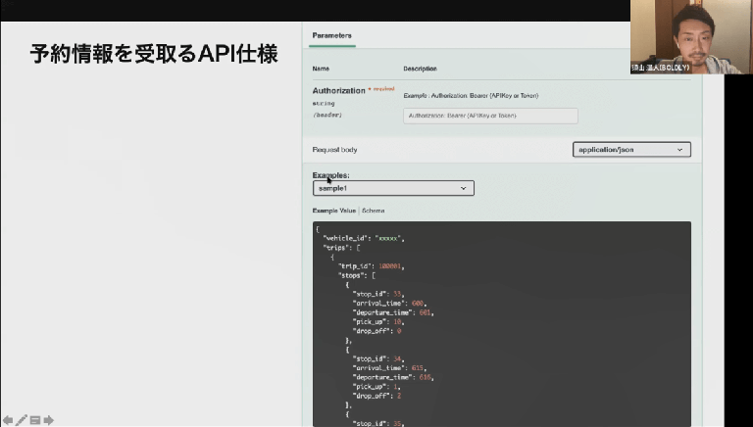
Task: Click the Authorization Bearer input field
Action: pos(490,116)
